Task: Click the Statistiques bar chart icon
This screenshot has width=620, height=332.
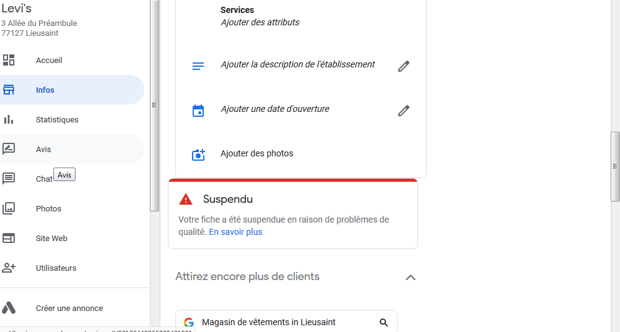Action: click(x=9, y=119)
